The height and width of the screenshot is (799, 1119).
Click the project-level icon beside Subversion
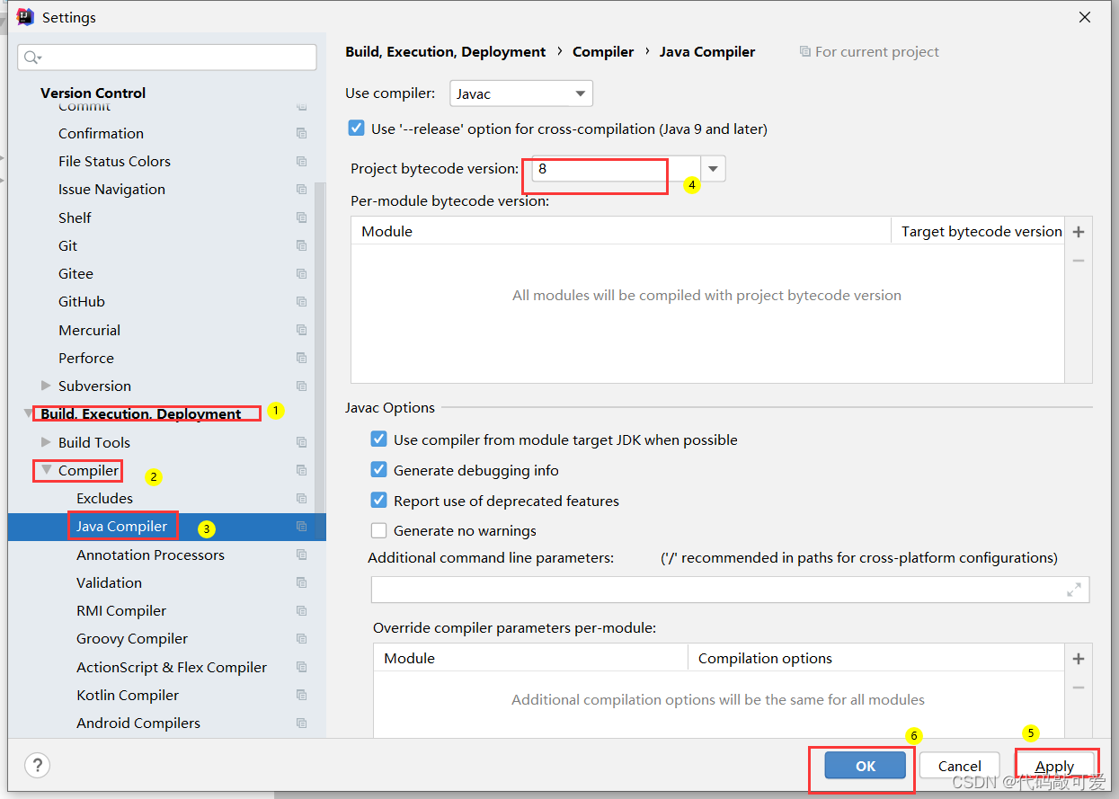coord(301,386)
